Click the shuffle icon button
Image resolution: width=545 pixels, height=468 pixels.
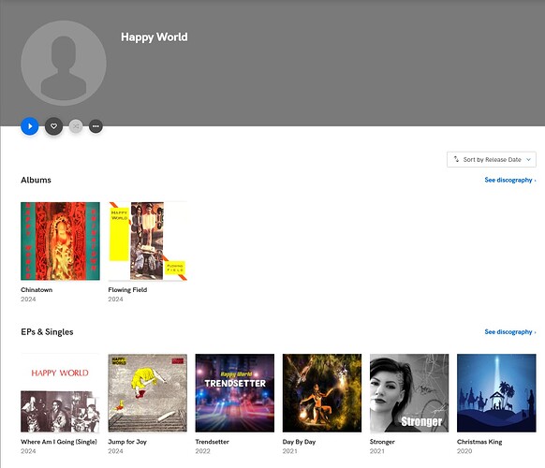(x=76, y=126)
